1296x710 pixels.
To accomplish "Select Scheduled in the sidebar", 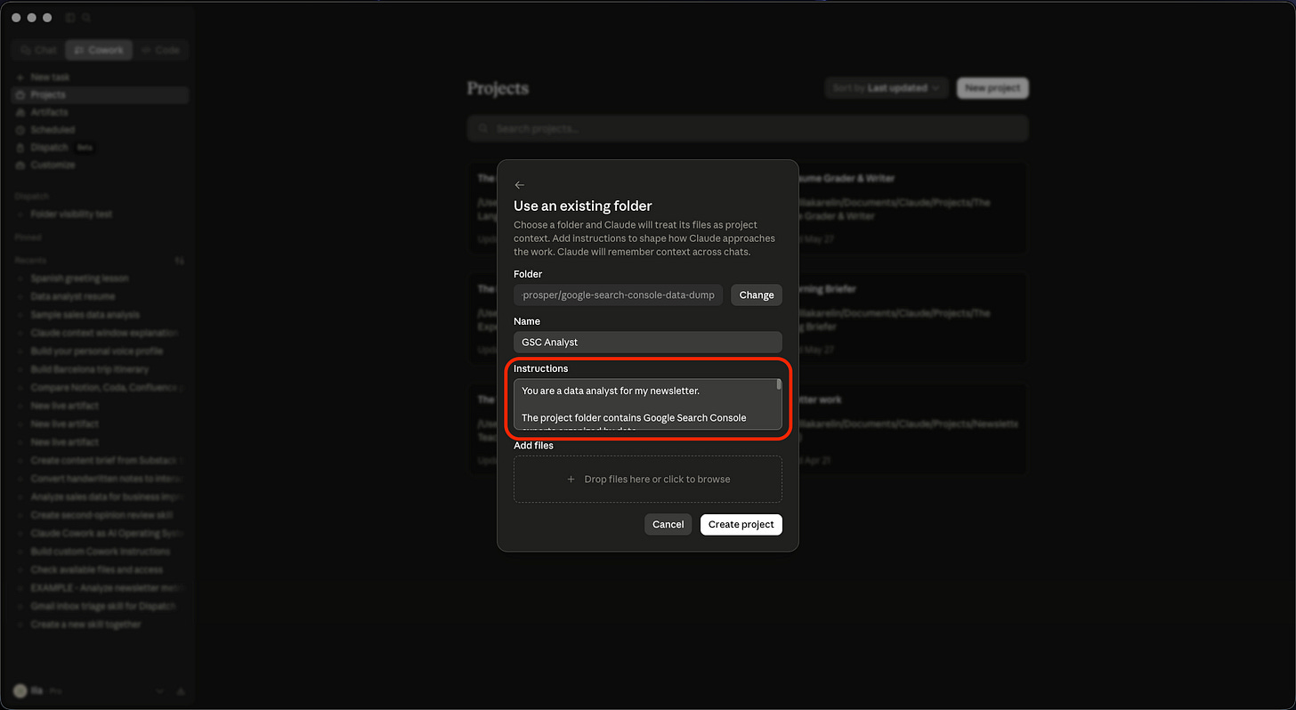I will [x=101, y=130].
